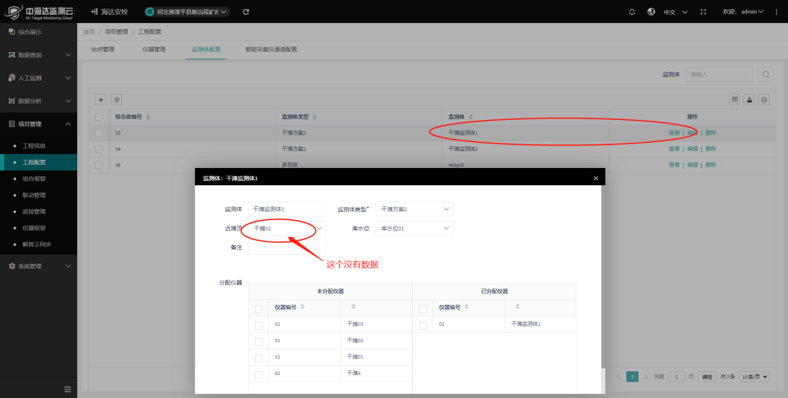The image size is (788, 398).
Task: Open 组合报警 in the sidebar
Action: pos(34,178)
